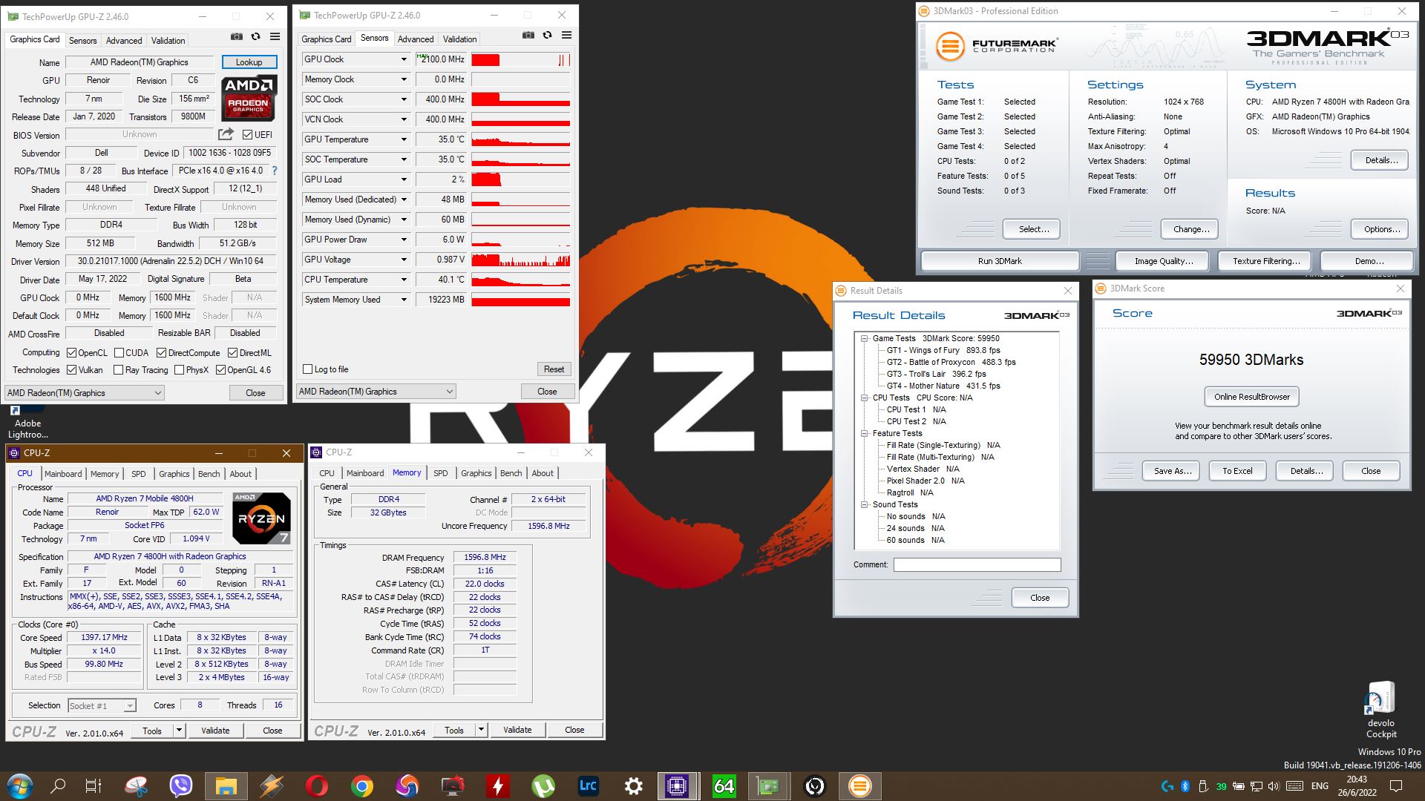This screenshot has height=801, width=1425.
Task: Click the Lookup button in GPU-Z
Action: (249, 62)
